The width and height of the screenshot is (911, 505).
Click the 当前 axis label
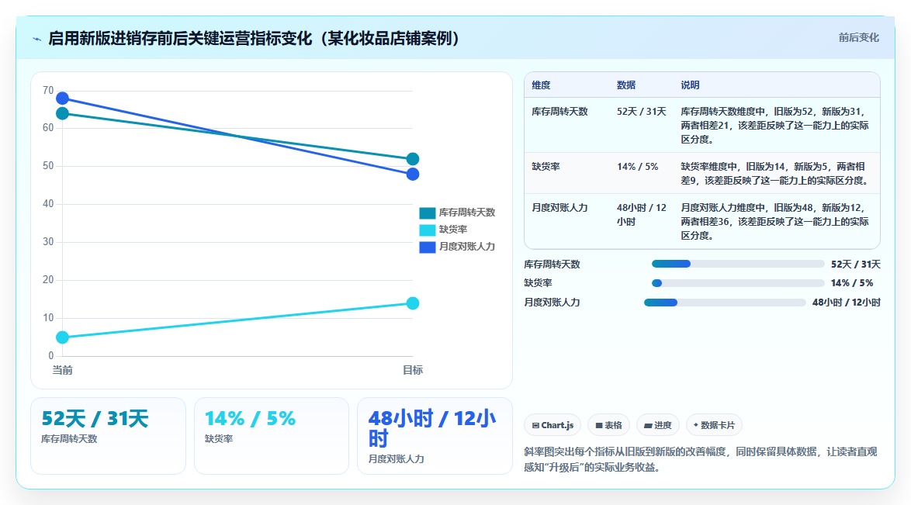62,370
